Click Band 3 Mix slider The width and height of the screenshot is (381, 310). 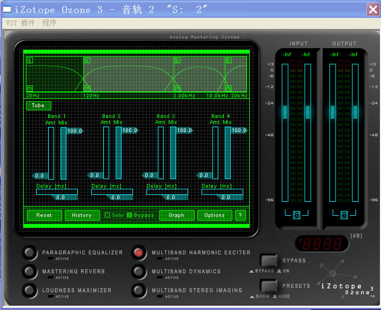point(173,153)
